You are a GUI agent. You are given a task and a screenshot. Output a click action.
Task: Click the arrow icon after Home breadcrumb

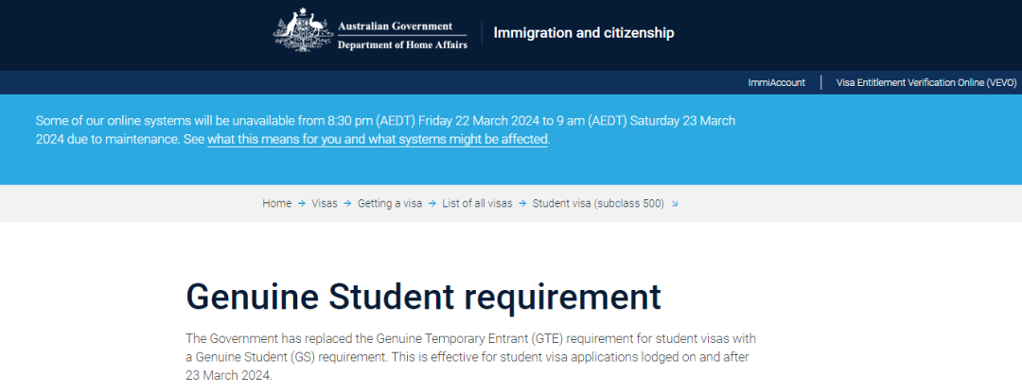(x=301, y=203)
